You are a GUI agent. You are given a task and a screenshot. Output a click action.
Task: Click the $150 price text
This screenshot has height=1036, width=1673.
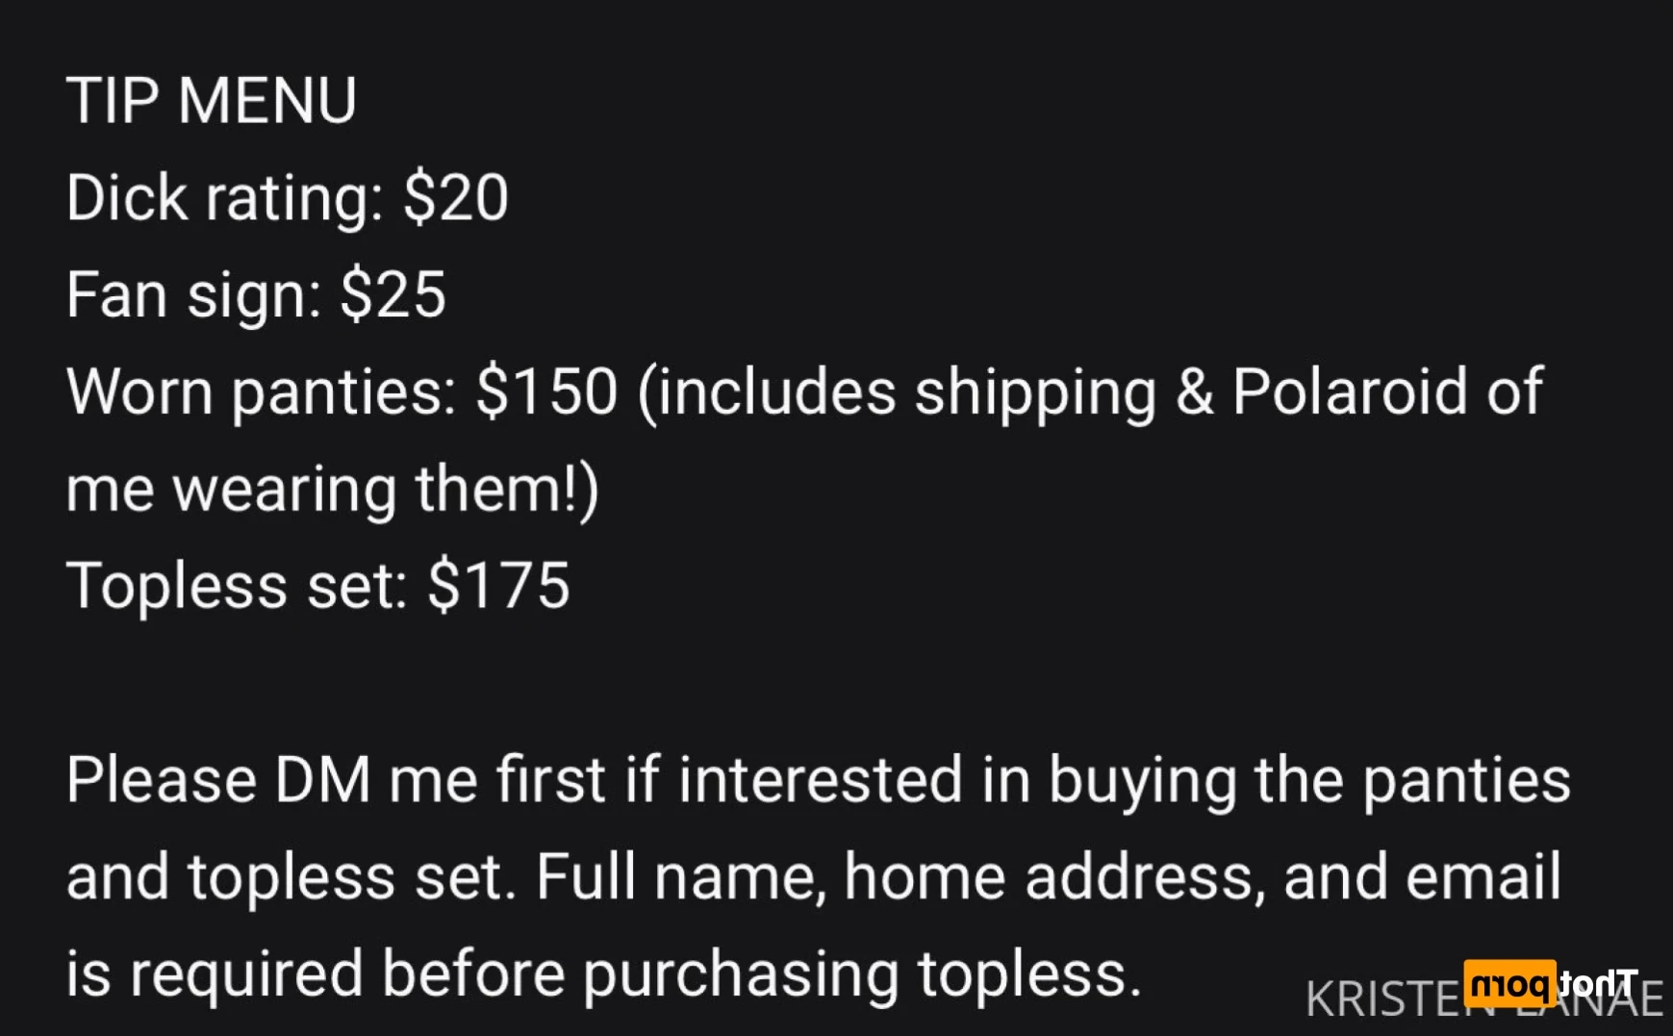point(546,392)
